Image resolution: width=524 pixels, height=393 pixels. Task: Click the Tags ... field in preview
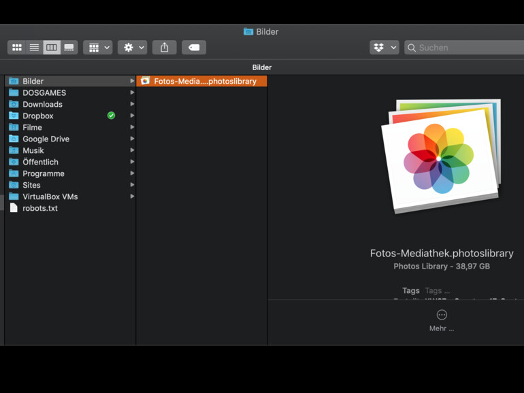[x=437, y=290]
